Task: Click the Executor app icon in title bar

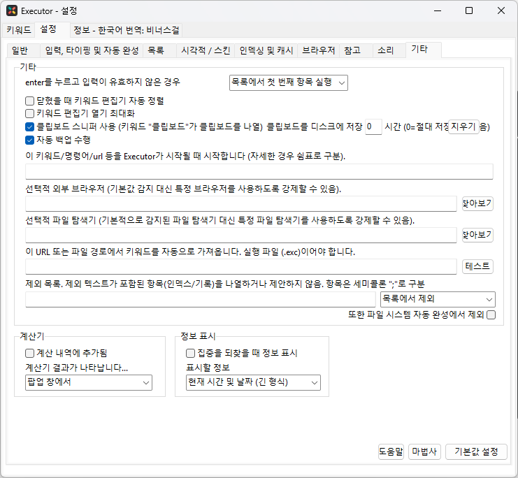Action: 12,10
